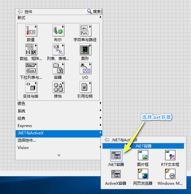Expand the 银色 palette category
The width and height of the screenshot is (191, 194).
pyautogui.click(x=59, y=103)
